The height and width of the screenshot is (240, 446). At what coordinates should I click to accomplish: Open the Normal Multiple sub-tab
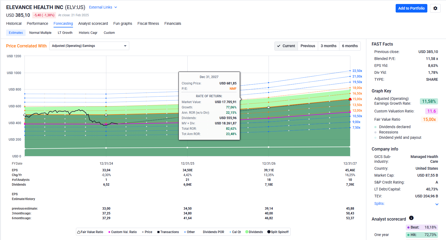coord(40,33)
